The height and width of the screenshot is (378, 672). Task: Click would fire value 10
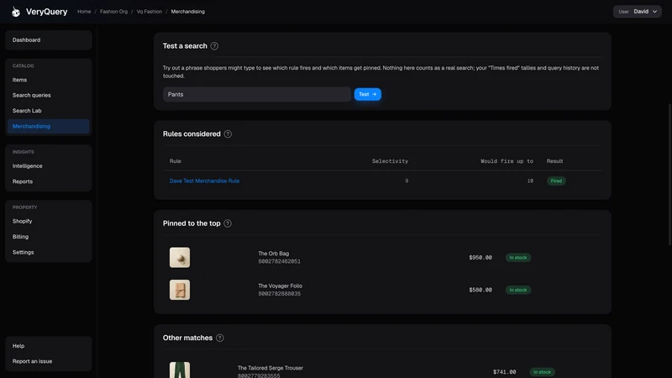click(530, 181)
